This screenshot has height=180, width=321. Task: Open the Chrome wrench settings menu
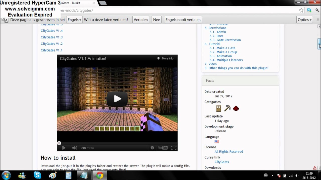coord(317,10)
